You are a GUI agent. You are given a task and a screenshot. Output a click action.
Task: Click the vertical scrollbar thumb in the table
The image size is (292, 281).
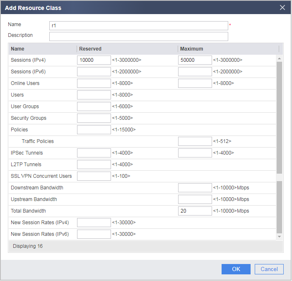point(279,118)
